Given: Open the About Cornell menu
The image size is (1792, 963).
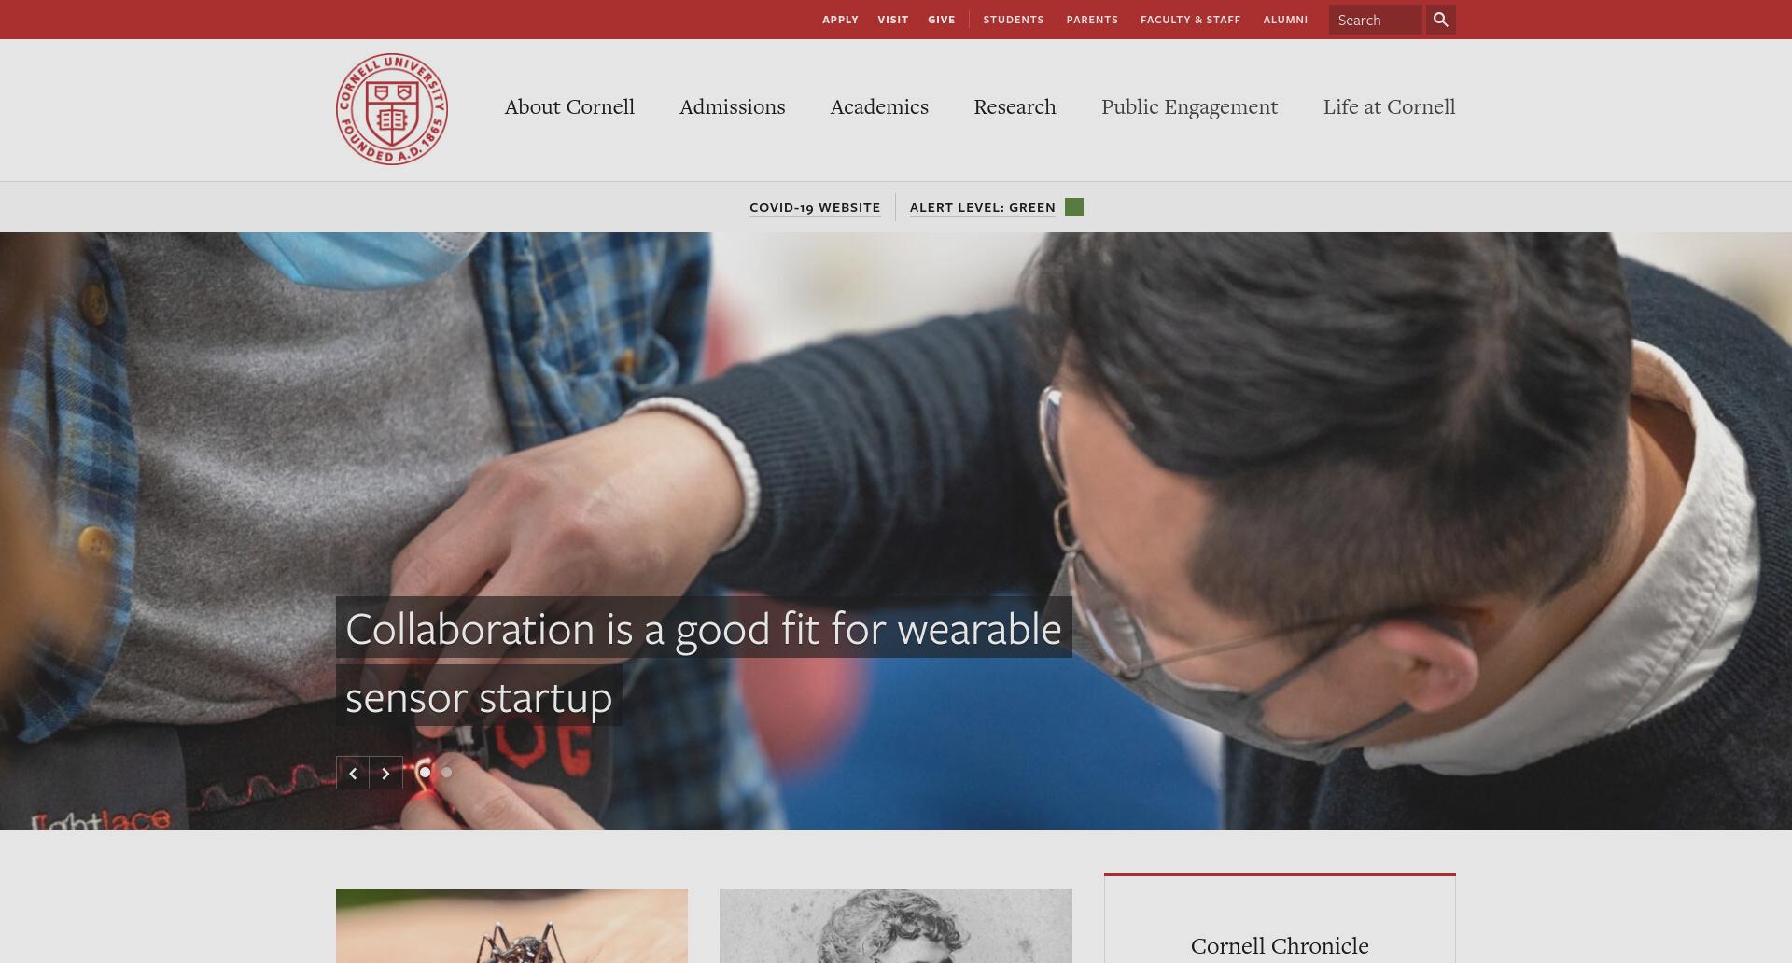Looking at the screenshot, I should coord(569,106).
